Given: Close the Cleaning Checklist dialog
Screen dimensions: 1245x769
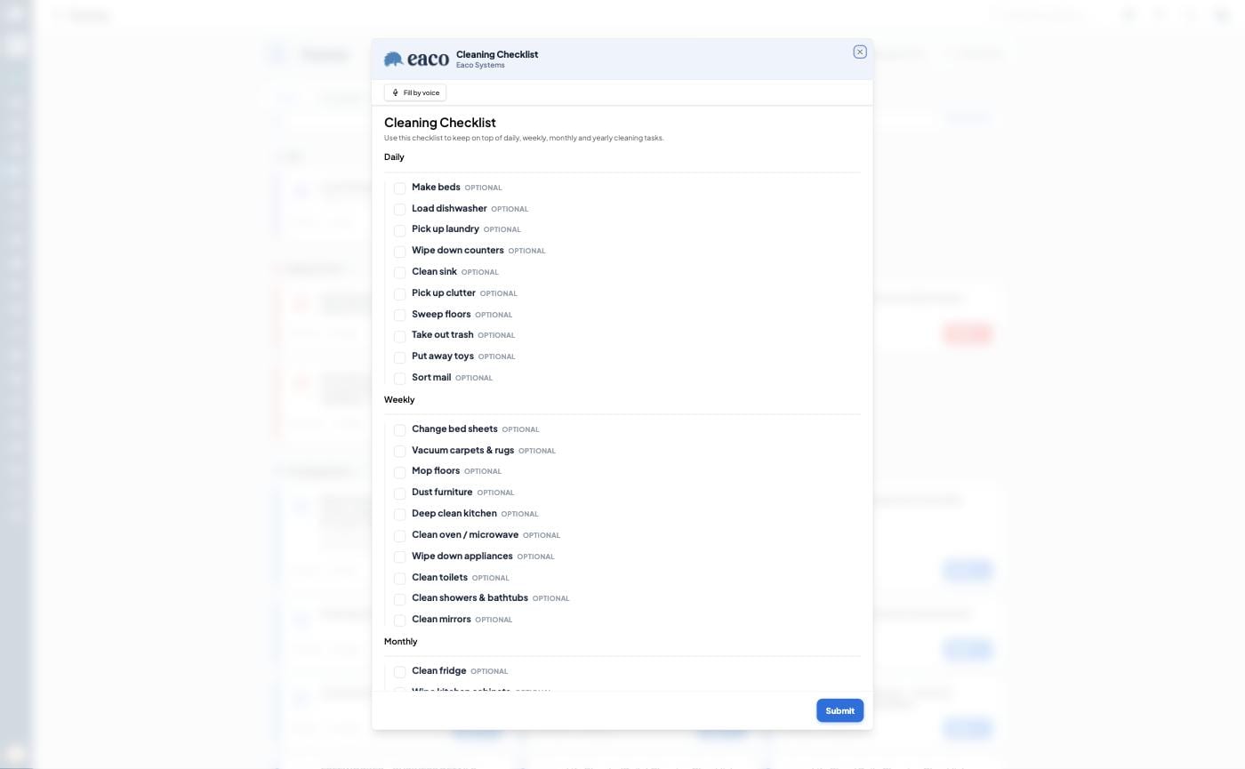Looking at the screenshot, I should pyautogui.click(x=860, y=52).
